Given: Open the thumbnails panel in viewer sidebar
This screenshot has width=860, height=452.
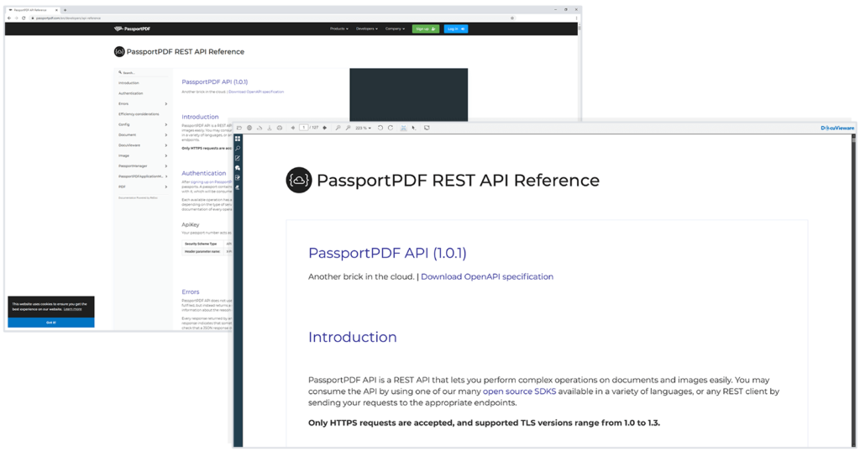Looking at the screenshot, I should tap(238, 139).
